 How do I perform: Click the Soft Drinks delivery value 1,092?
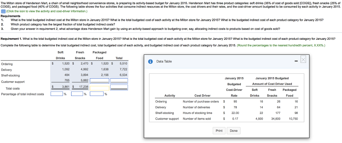click(x=66, y=69)
